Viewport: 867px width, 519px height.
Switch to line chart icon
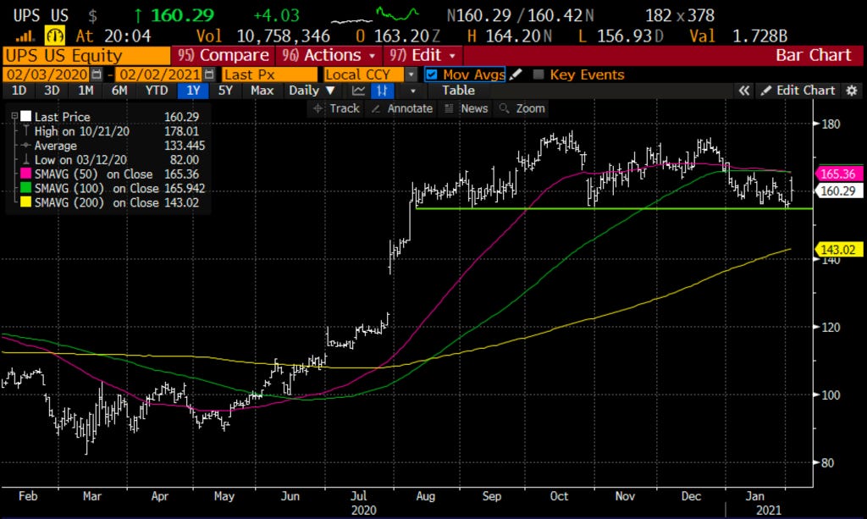click(x=358, y=91)
